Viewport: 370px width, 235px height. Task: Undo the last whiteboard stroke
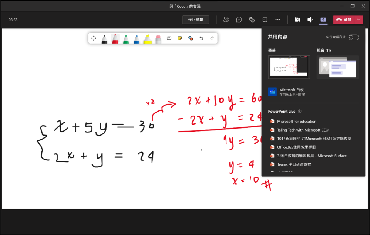tap(201, 38)
